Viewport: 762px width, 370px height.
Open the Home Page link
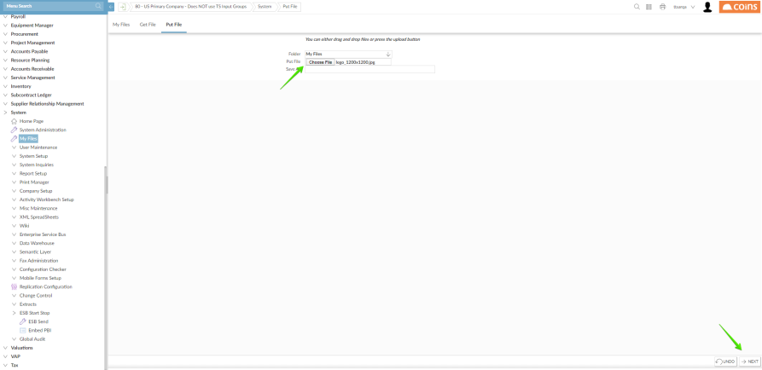pos(32,121)
